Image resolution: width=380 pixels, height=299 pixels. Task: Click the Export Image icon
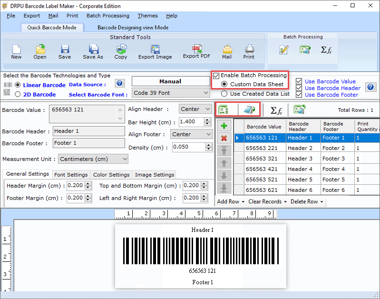(155, 49)
